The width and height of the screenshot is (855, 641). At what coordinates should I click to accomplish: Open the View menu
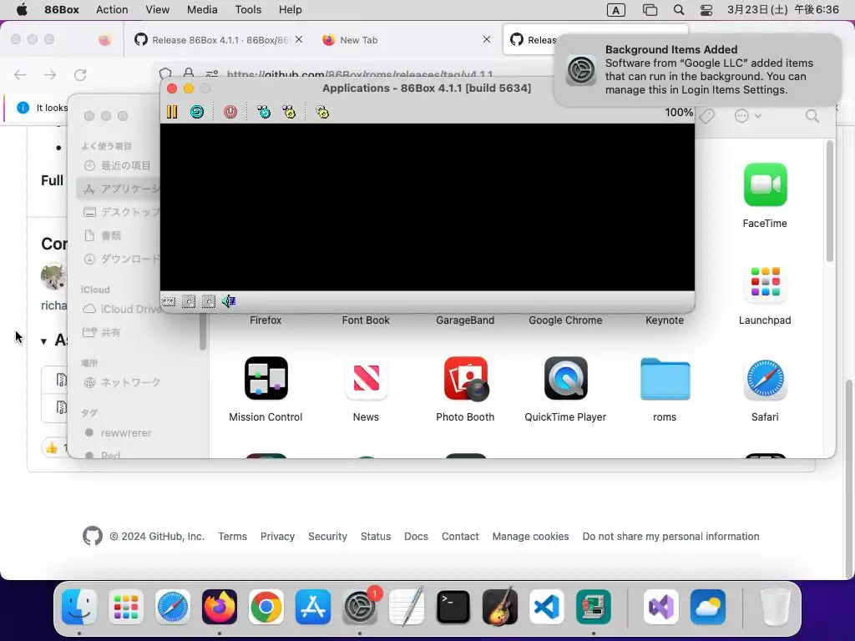click(157, 9)
